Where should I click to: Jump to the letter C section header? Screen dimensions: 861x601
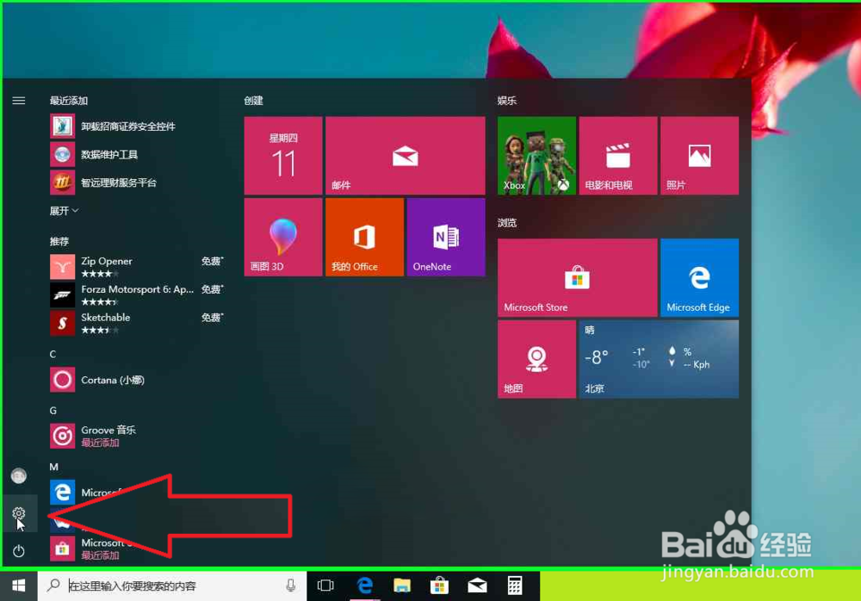click(x=53, y=354)
